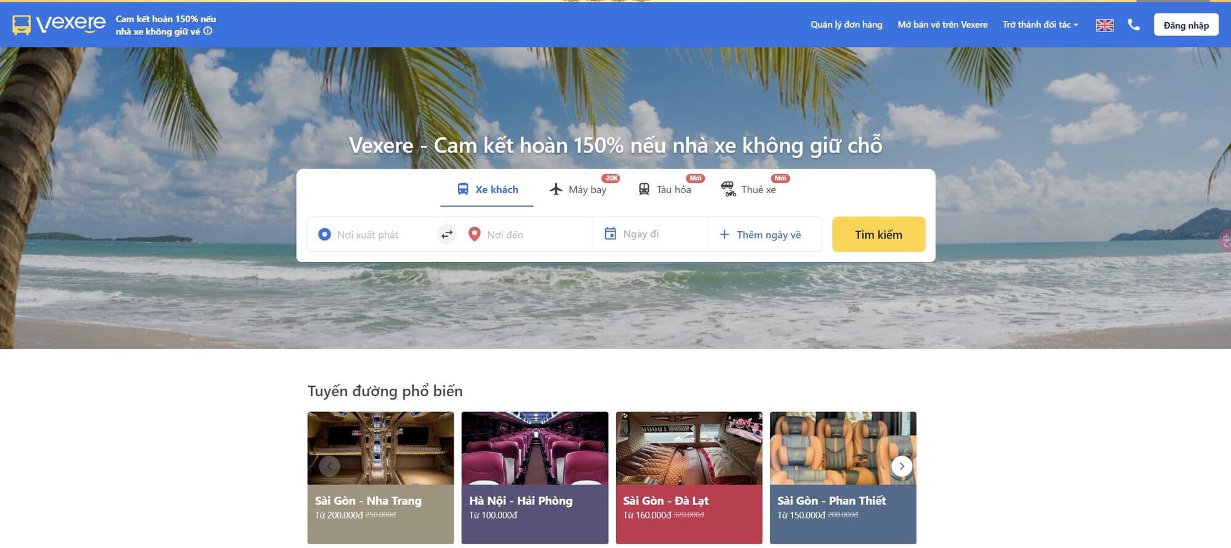Open Mở bán vé trên Vexere link
The width and height of the screenshot is (1231, 548).
942,25
